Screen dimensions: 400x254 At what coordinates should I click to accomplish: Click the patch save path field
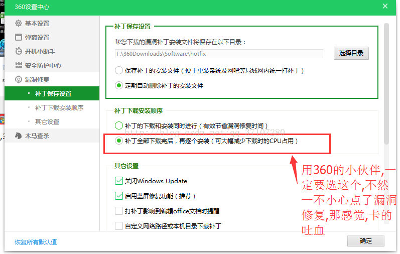pos(219,54)
